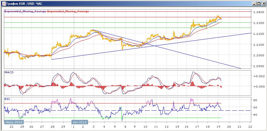Viewport: 267px width, 131px height.
Task: Click date 10 on the time axis
Action: pos(145,127)
